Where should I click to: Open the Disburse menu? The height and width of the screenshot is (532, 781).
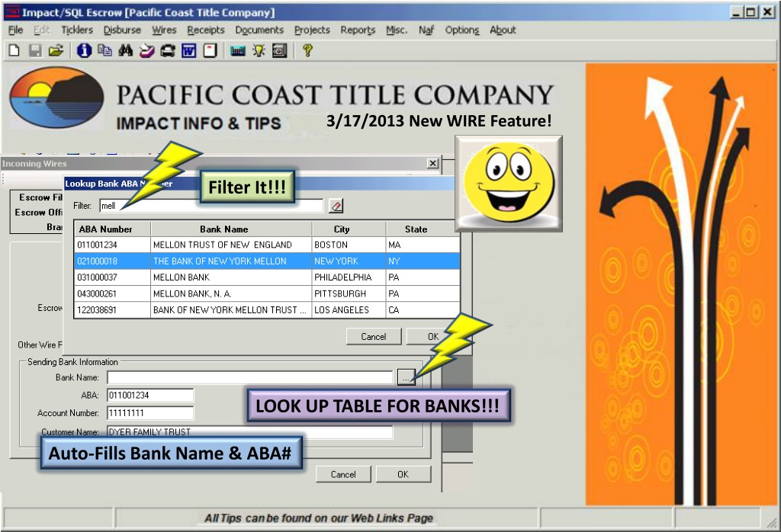122,30
